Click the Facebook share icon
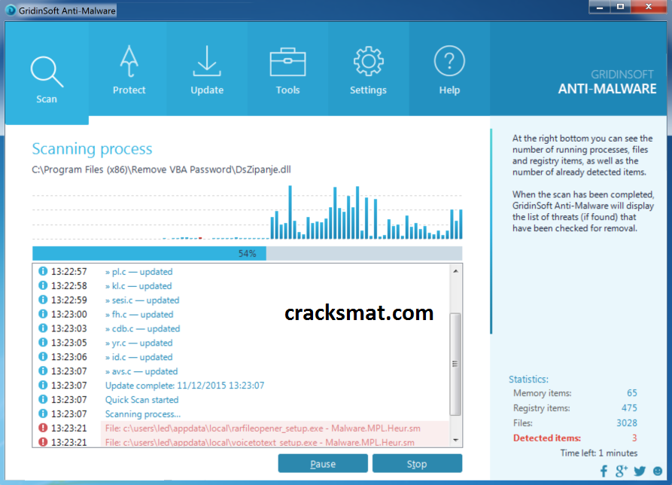672x485 pixels. coord(604,471)
